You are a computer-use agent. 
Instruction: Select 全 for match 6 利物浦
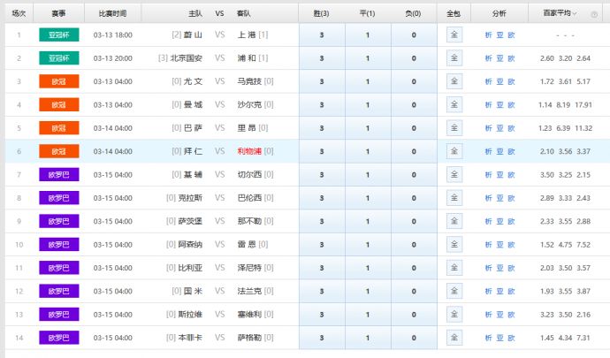click(454, 151)
